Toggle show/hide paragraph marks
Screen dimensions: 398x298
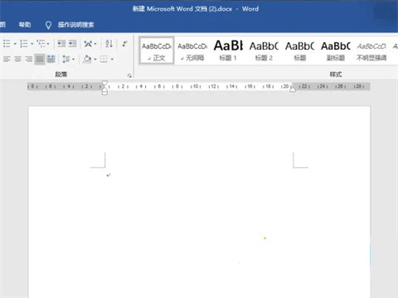tap(124, 44)
